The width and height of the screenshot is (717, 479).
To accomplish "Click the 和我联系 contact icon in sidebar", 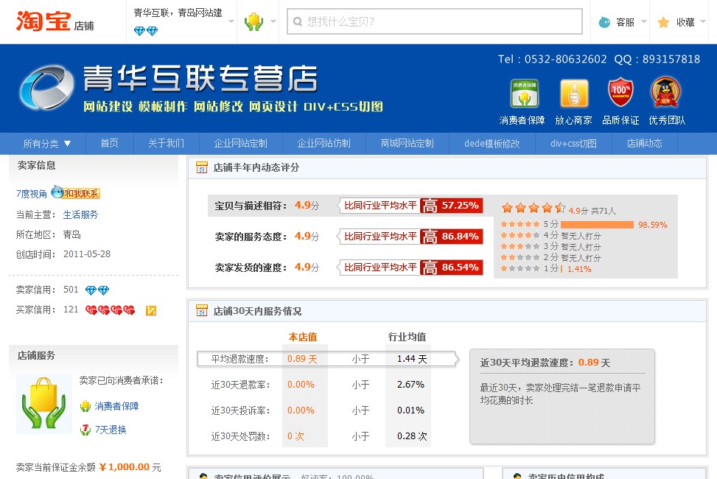I will pos(72,193).
